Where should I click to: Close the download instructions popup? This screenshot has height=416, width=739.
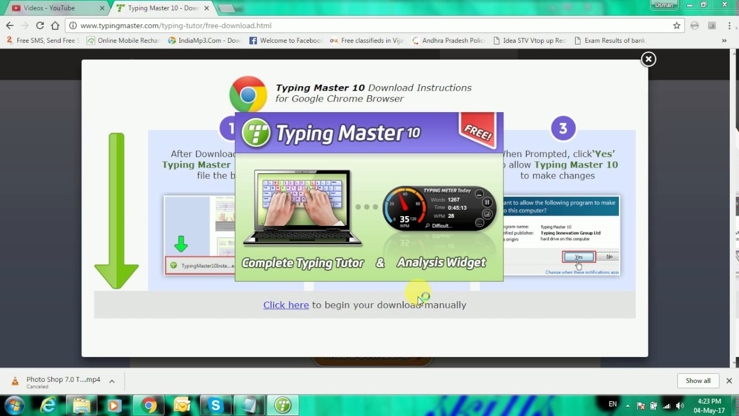click(648, 59)
